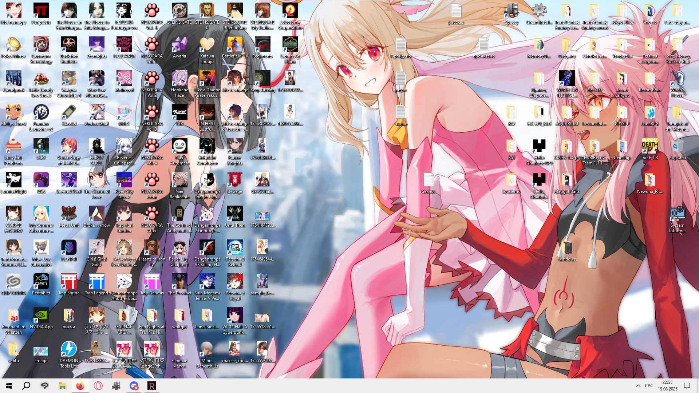Select the Nier Automata desktop icon
The width and height of the screenshot is (699, 393).
click(179, 147)
